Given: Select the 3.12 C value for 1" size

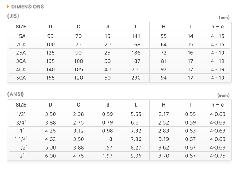Looking at the screenshot, I should pos(79,131).
